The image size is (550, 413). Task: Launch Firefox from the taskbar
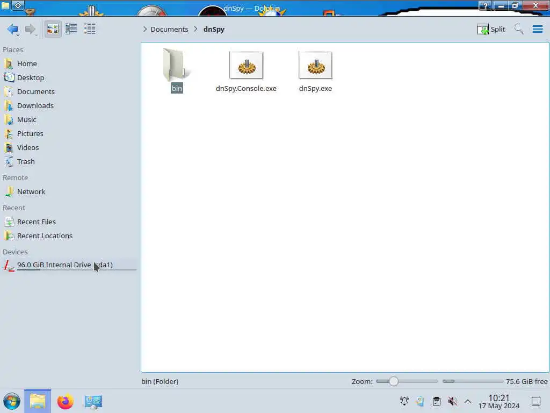pyautogui.click(x=65, y=401)
